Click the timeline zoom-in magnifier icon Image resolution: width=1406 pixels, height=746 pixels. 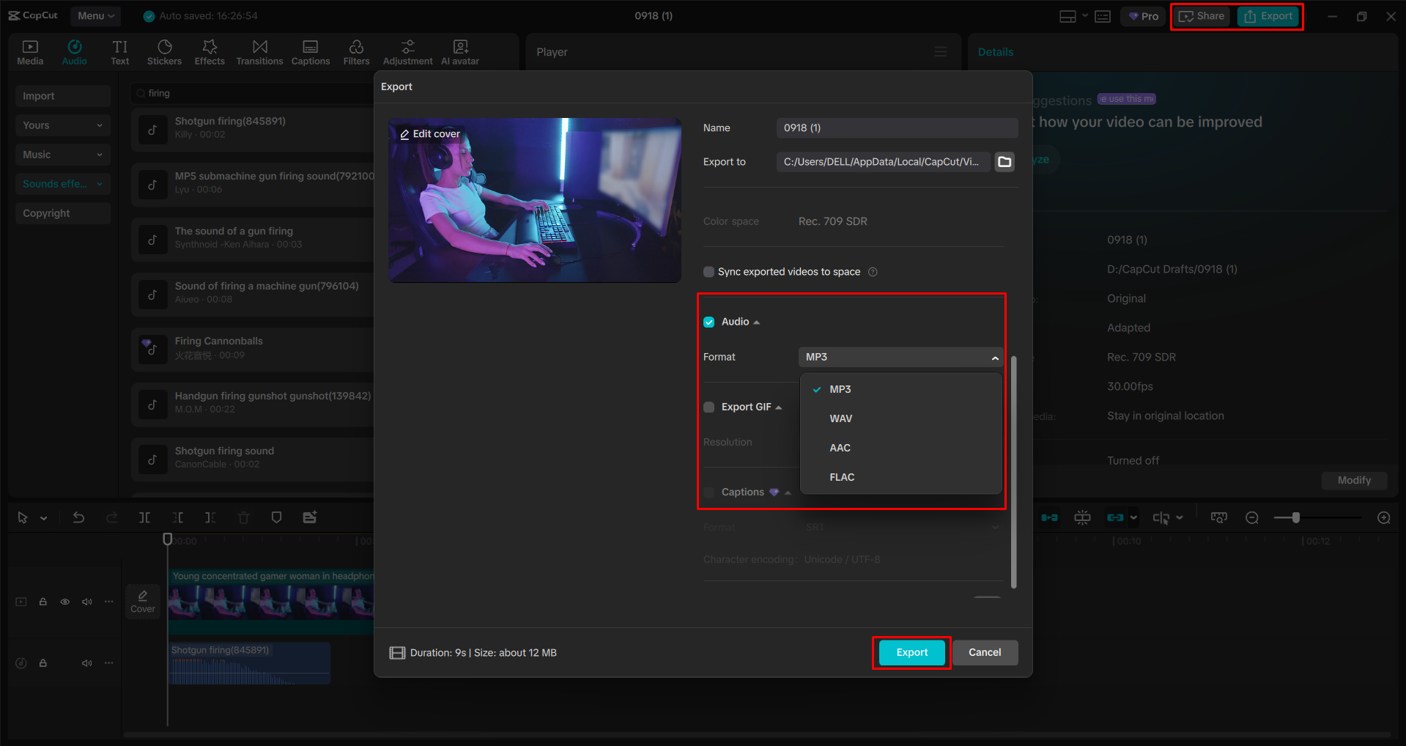click(x=1384, y=517)
